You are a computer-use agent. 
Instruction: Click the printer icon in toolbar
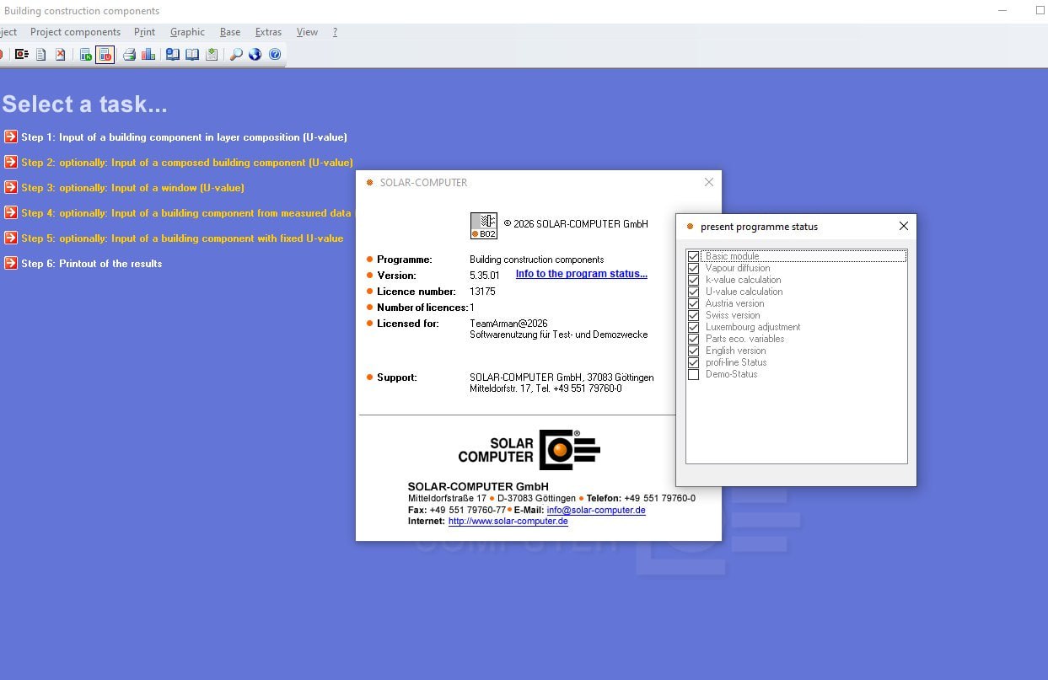pyautogui.click(x=129, y=55)
